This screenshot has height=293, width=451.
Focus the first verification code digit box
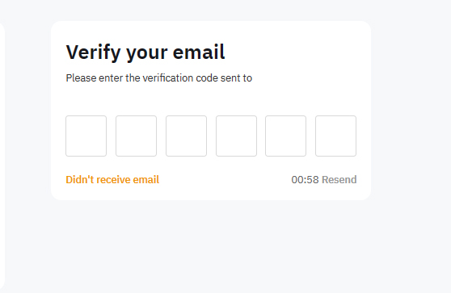point(86,136)
